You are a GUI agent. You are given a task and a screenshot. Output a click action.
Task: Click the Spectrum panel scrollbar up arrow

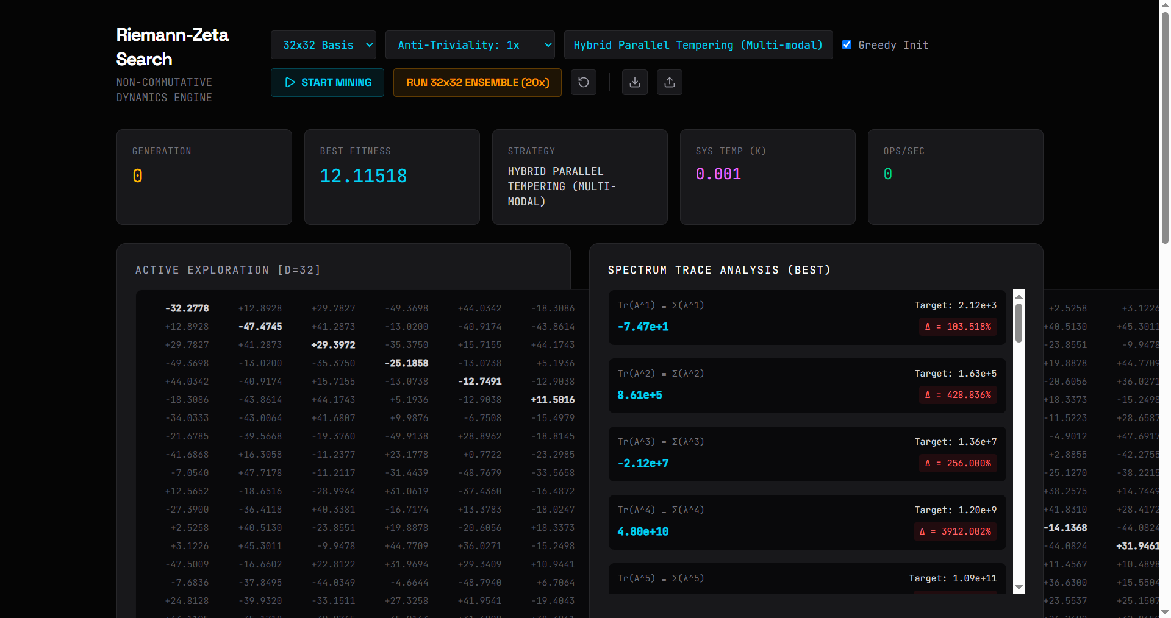coord(1019,296)
